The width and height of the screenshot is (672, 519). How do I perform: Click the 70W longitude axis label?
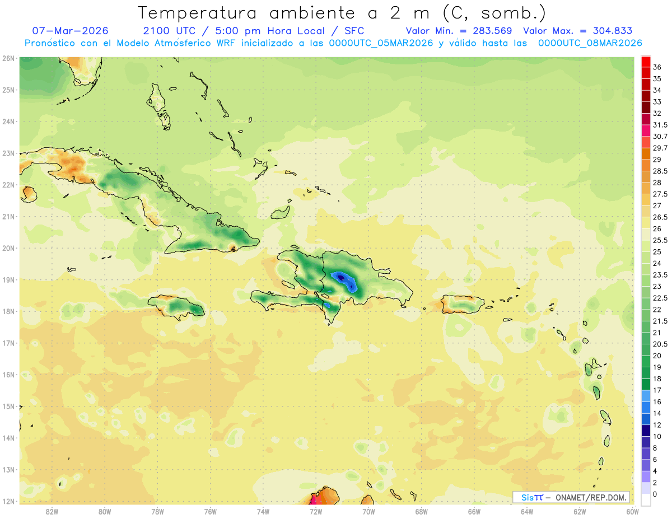tap(368, 511)
